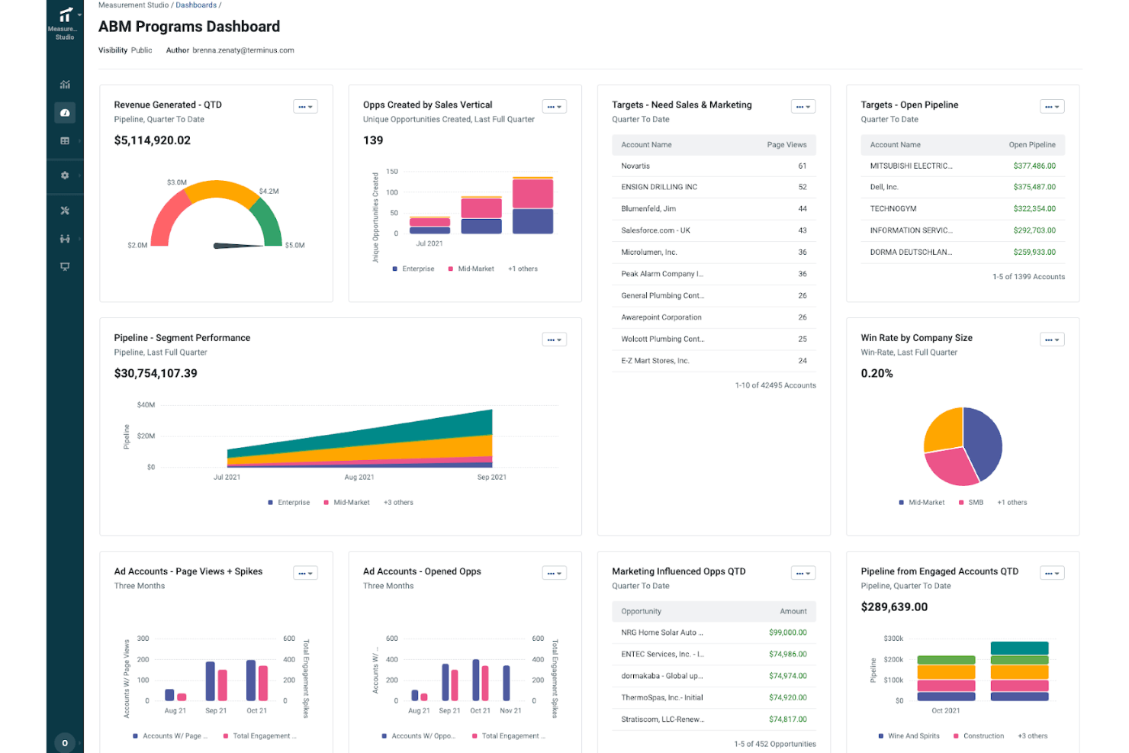This screenshot has width=1129, height=753.
Task: Open Targets Open Pipeline card options dropdown
Action: 1052,107
